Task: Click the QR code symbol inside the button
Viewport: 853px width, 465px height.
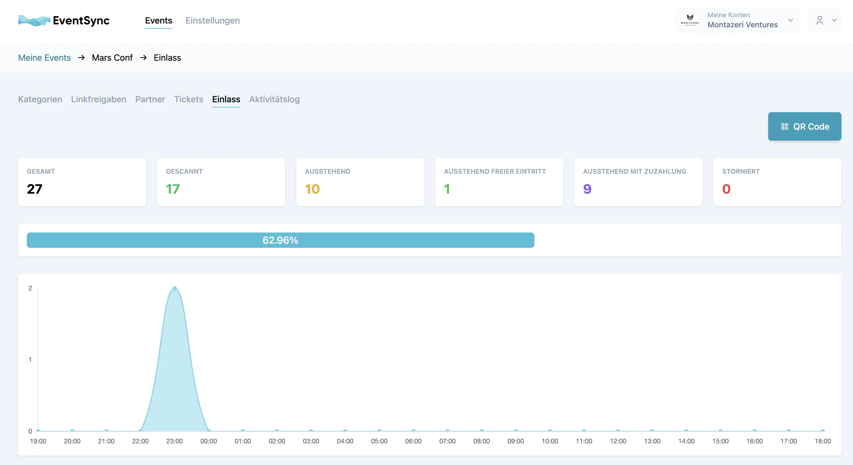Action: [x=785, y=126]
